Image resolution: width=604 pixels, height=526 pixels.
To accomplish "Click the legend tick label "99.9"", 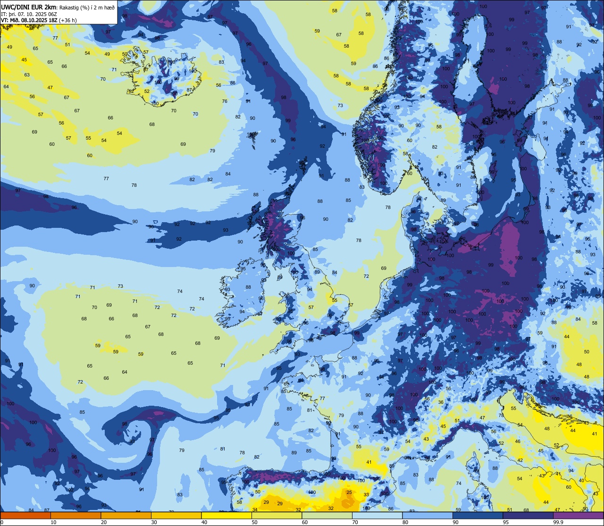I will coord(558,522).
